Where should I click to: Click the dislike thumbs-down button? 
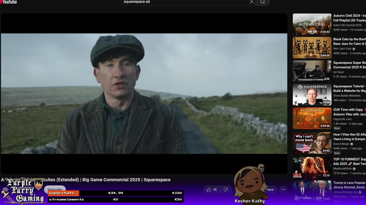click(x=226, y=190)
